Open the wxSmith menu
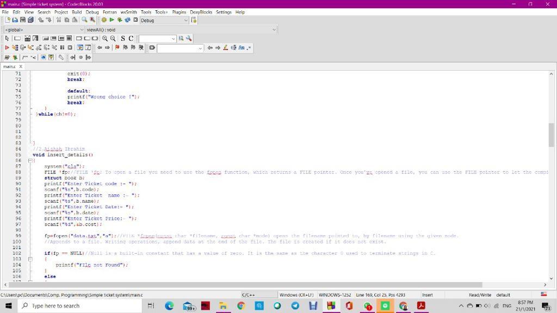Screen dimensions: 557x313 tap(128, 11)
